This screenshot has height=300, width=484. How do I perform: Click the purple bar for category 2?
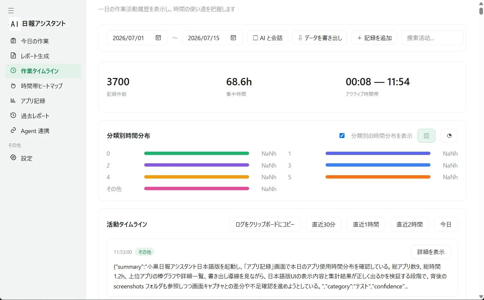click(x=197, y=165)
